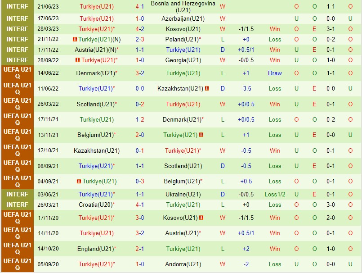Open Belgium(U21) link in 04/09/21 row
Image resolution: width=362 pixels, height=273 pixels.
(183, 182)
